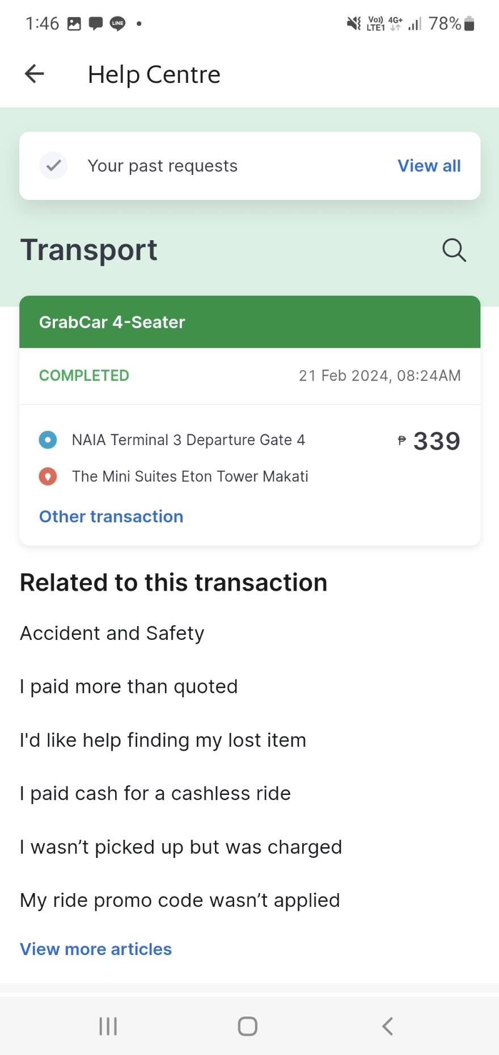The height and width of the screenshot is (1055, 499).
Task: Open View more articles link
Action: 96,949
